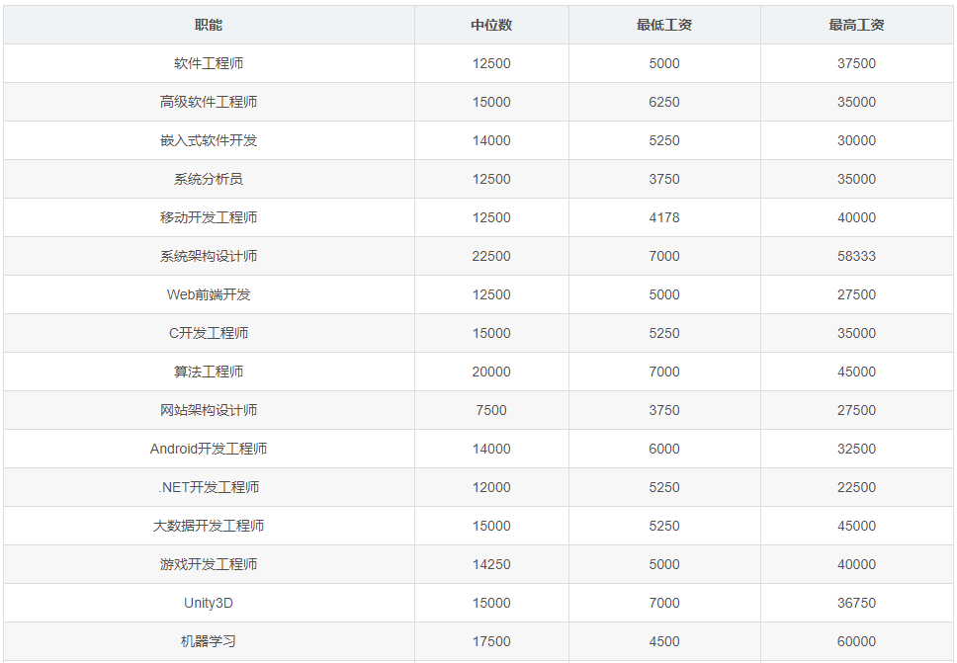The image size is (957, 663).
Task: Click minimum salary 7000 for Unity3D
Action: (x=664, y=603)
